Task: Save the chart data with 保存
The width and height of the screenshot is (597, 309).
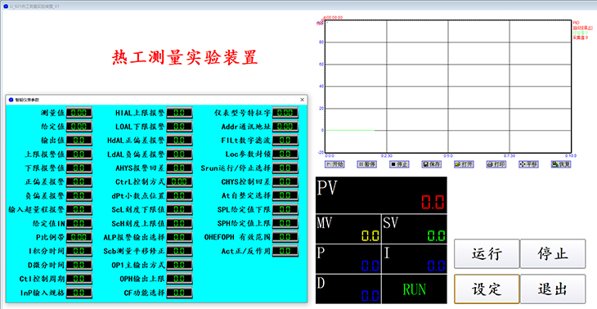Action: [x=431, y=164]
